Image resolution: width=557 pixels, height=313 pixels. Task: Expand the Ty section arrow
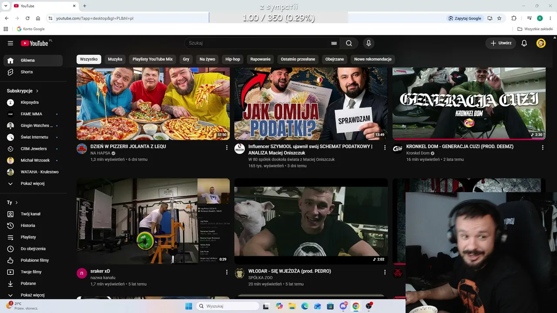click(17, 203)
